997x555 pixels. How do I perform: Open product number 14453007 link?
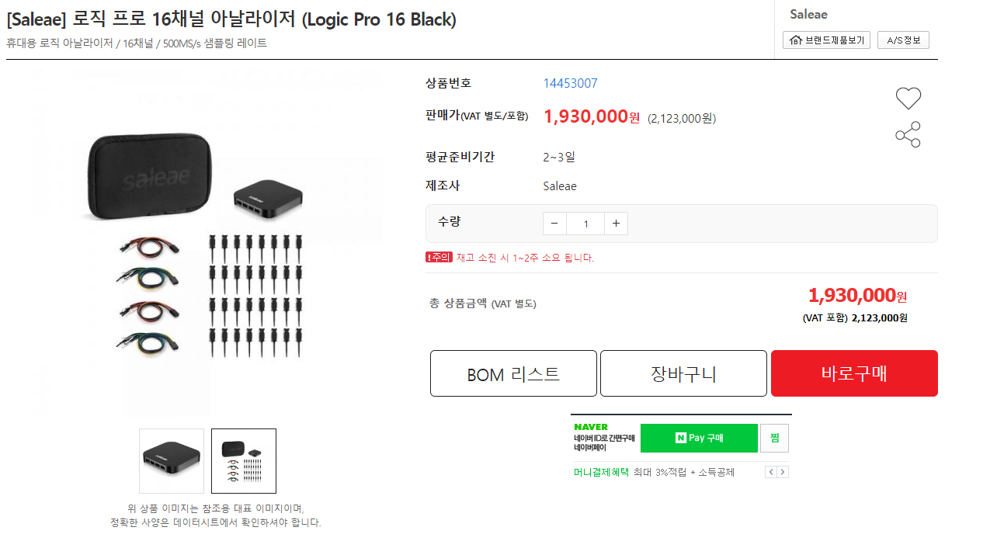pos(570,83)
